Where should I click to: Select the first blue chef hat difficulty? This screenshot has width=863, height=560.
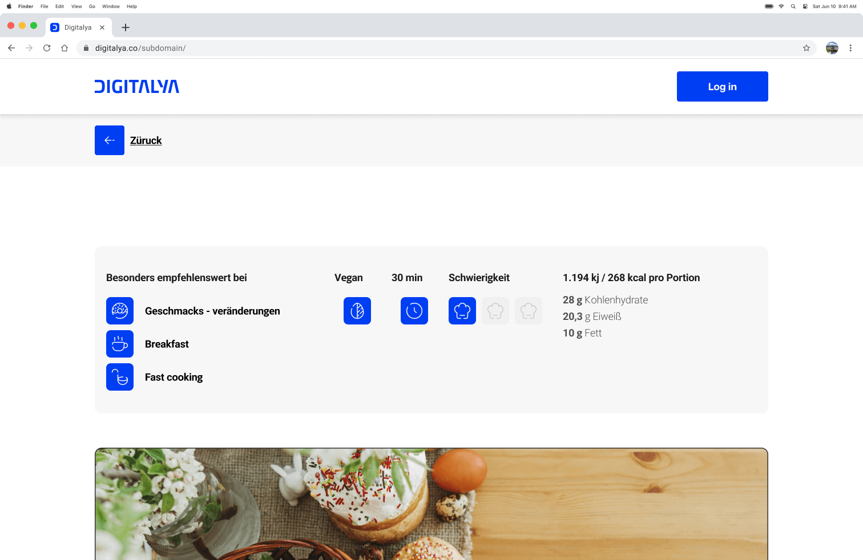point(462,311)
